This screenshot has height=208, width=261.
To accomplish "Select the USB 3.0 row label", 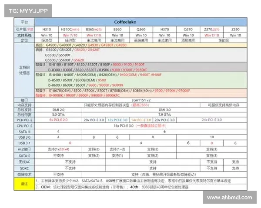I will pos(24,137).
